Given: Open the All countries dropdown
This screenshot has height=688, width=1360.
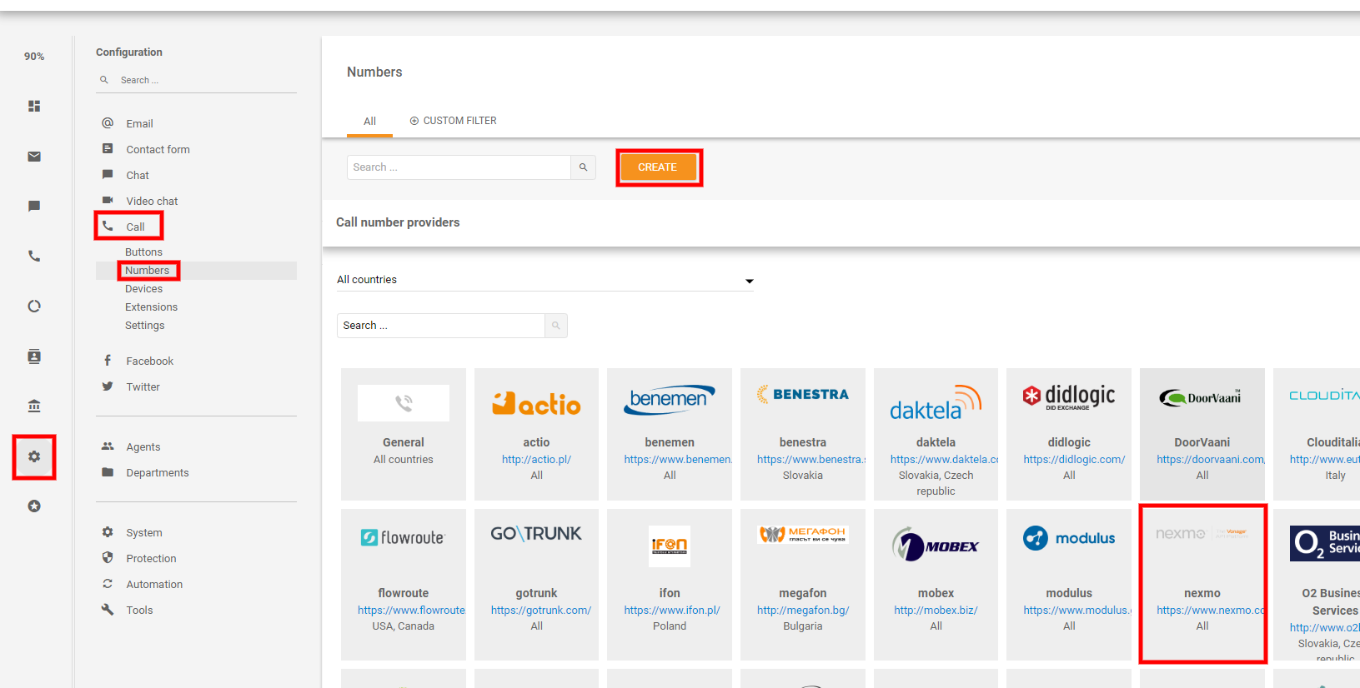Looking at the screenshot, I should pos(545,280).
